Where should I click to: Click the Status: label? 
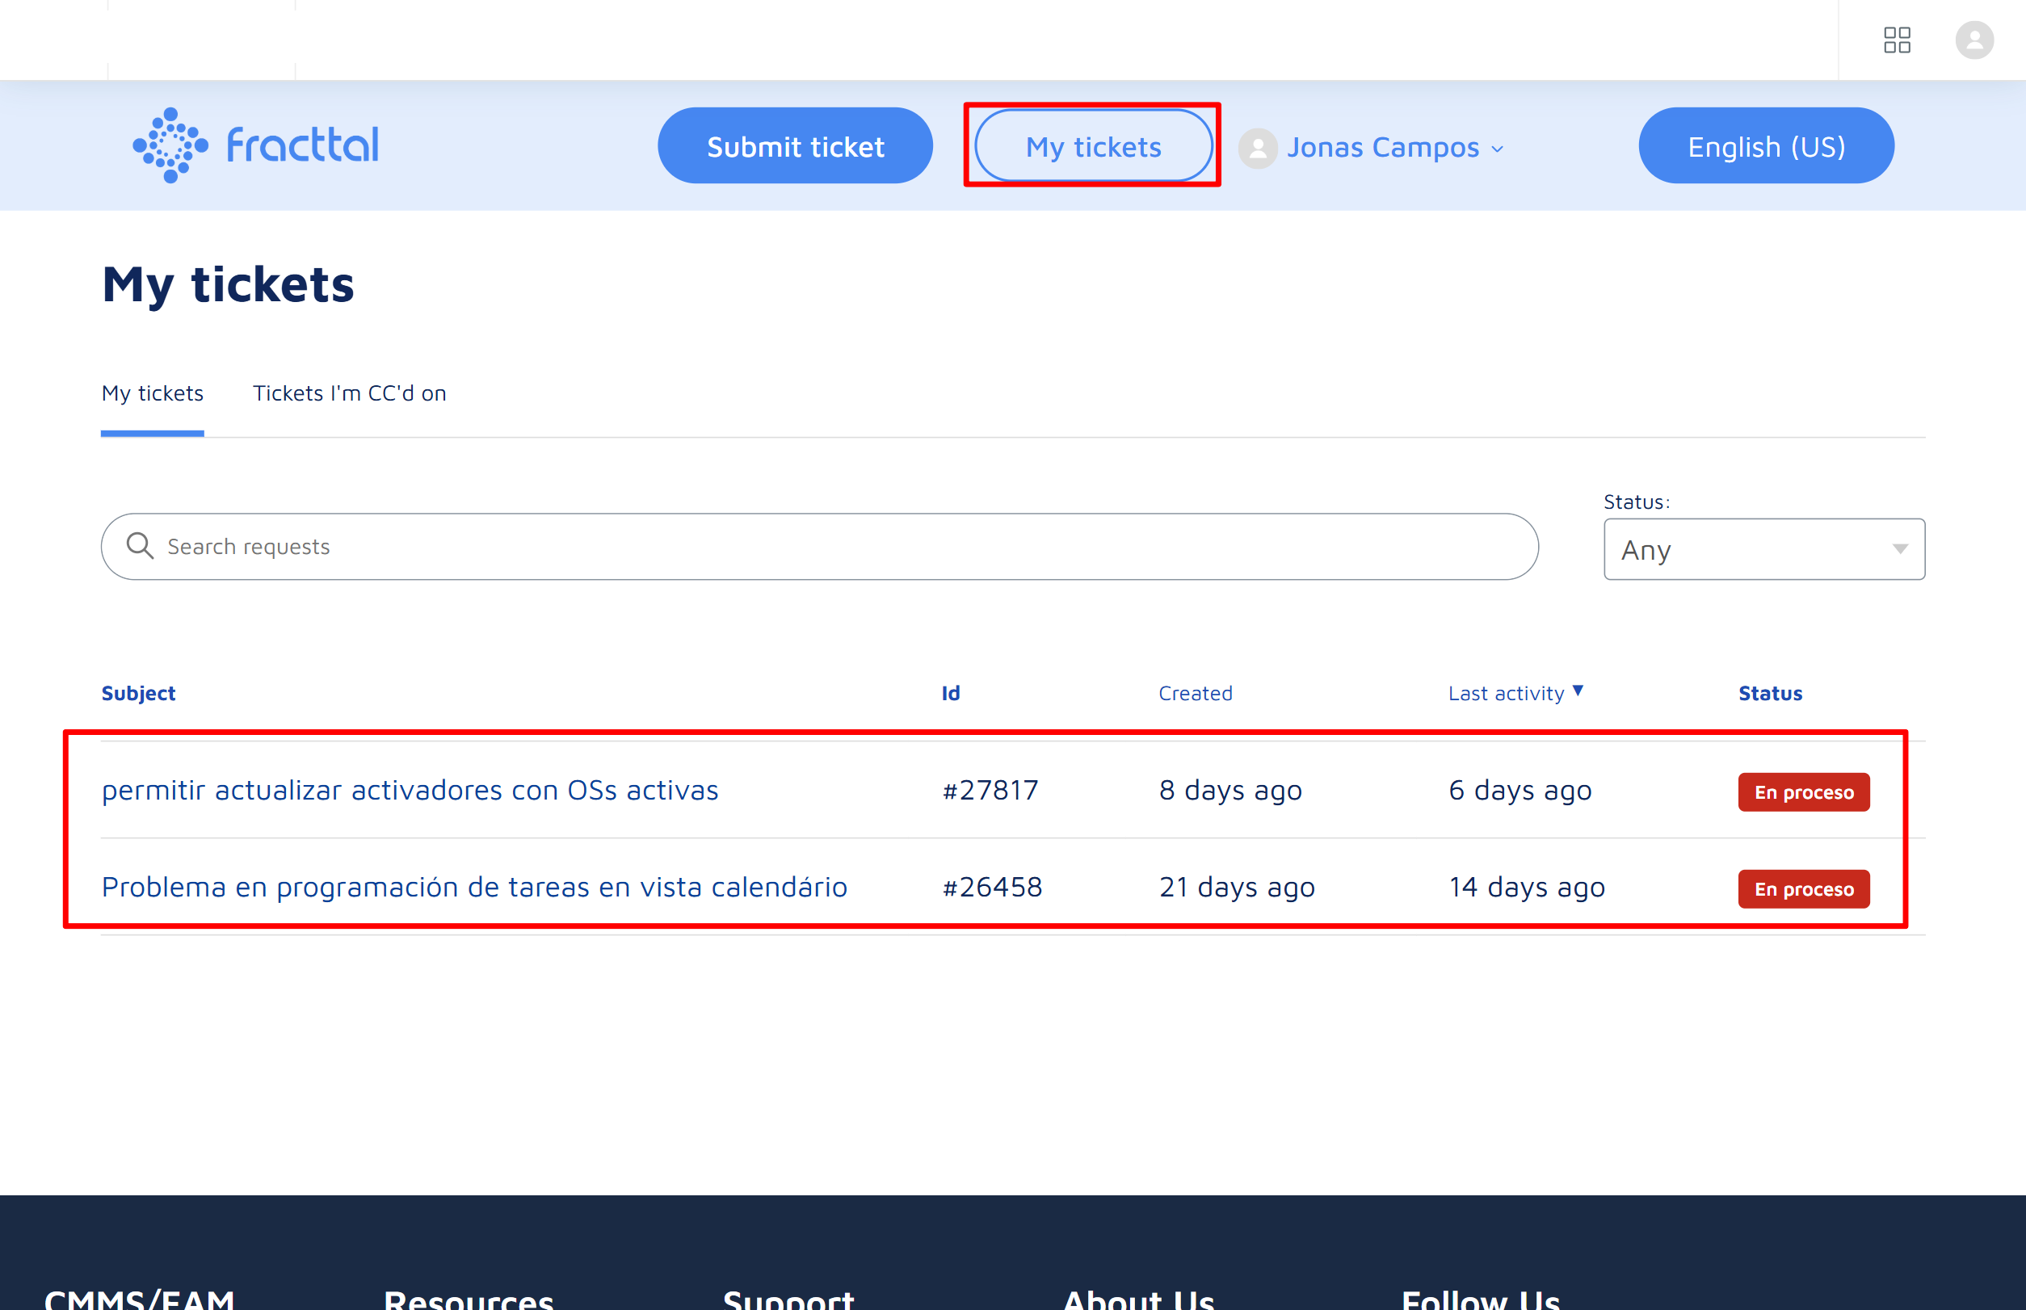(1637, 502)
